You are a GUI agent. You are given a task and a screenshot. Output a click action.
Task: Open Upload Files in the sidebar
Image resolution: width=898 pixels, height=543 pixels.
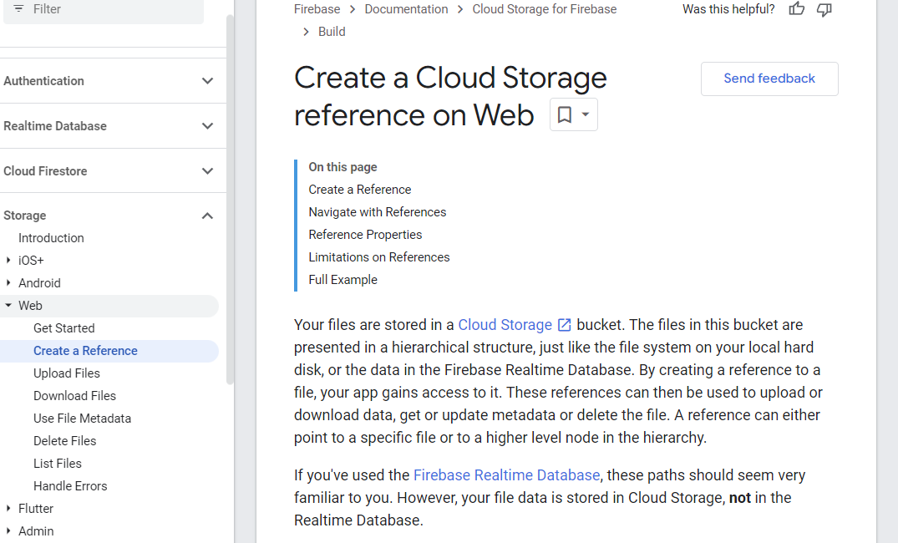coord(67,373)
